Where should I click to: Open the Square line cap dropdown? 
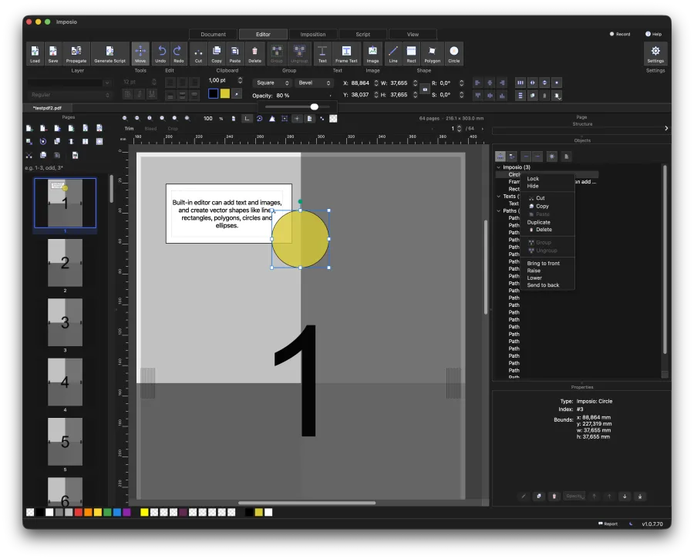[x=273, y=83]
